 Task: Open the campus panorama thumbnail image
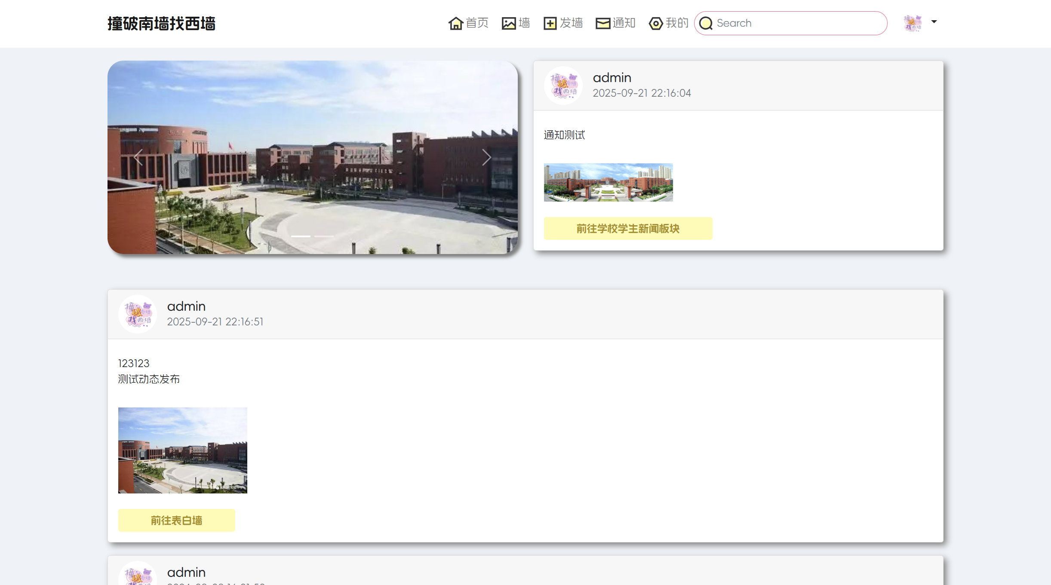coord(608,182)
